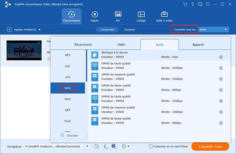Expand the save path dropdown arrow
Viewport: 236px width, 154px height.
pyautogui.click(x=87, y=146)
